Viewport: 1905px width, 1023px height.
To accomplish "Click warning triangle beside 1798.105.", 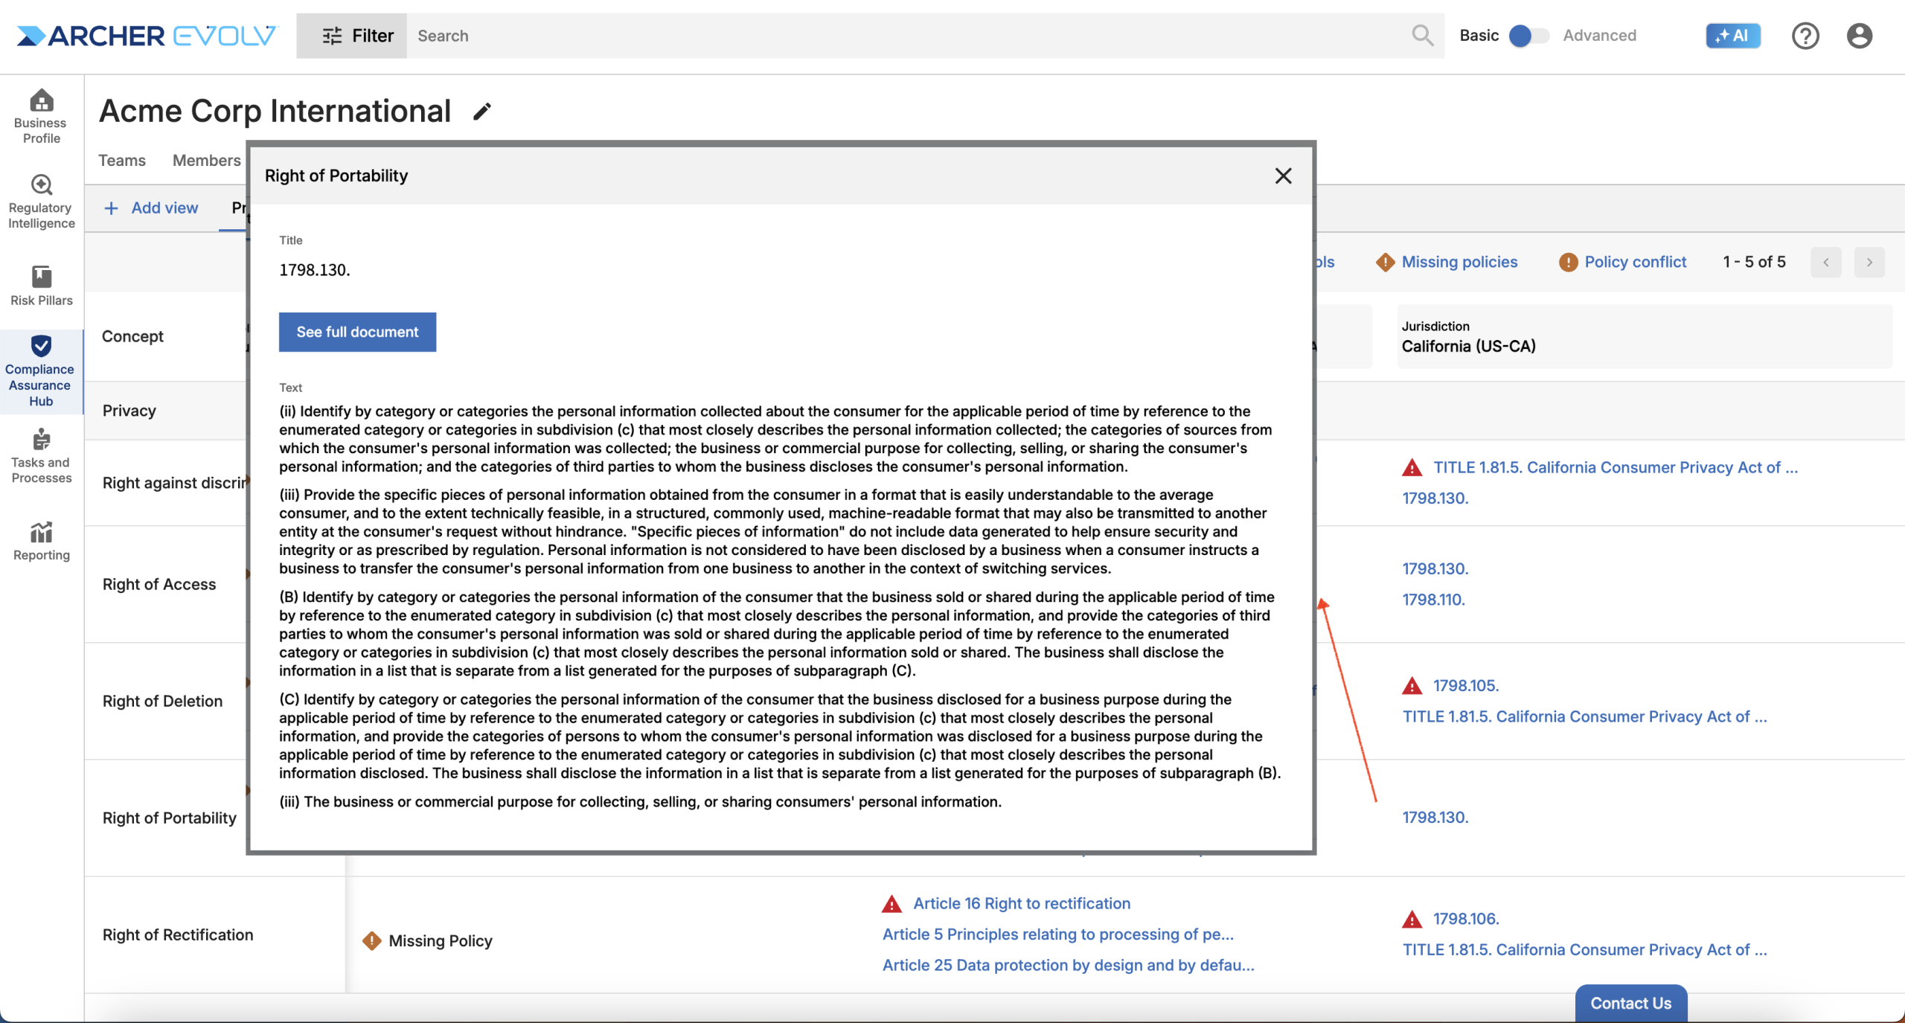I will pyautogui.click(x=1412, y=686).
